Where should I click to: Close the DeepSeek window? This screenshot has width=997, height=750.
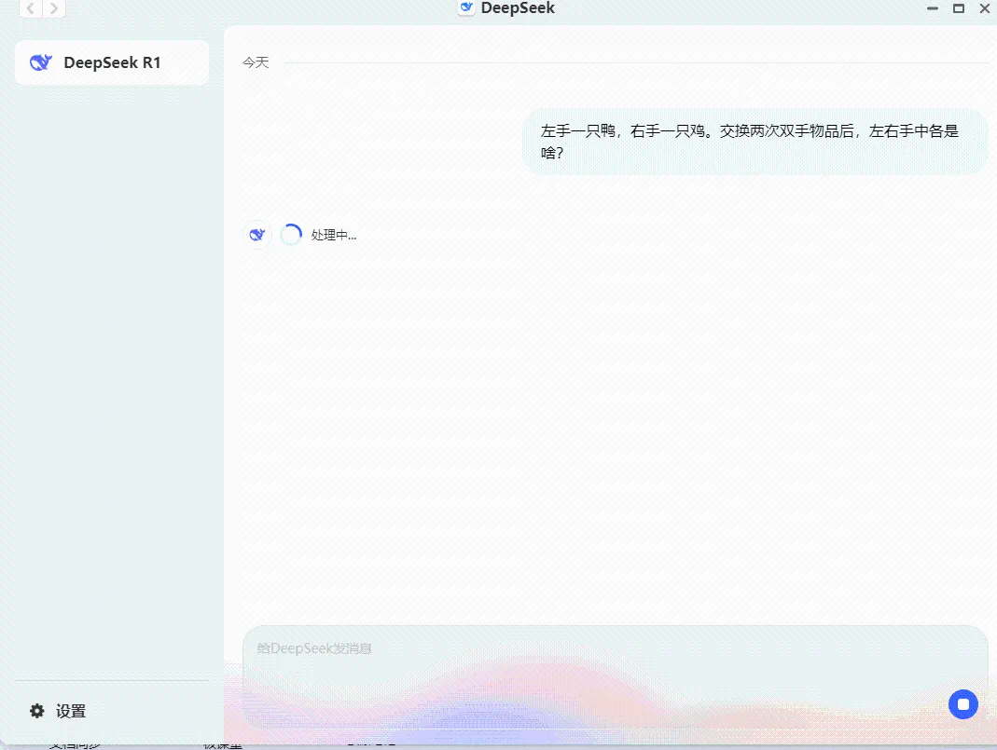[984, 8]
